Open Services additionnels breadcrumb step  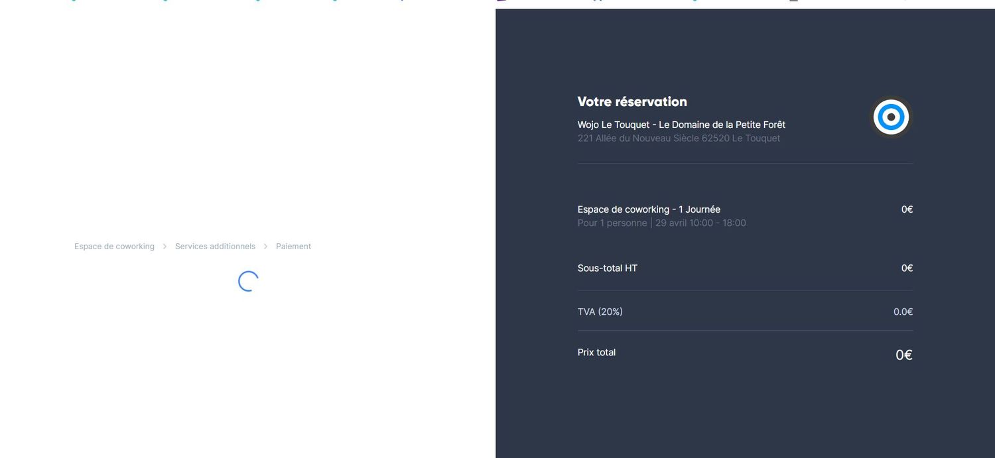pos(215,247)
